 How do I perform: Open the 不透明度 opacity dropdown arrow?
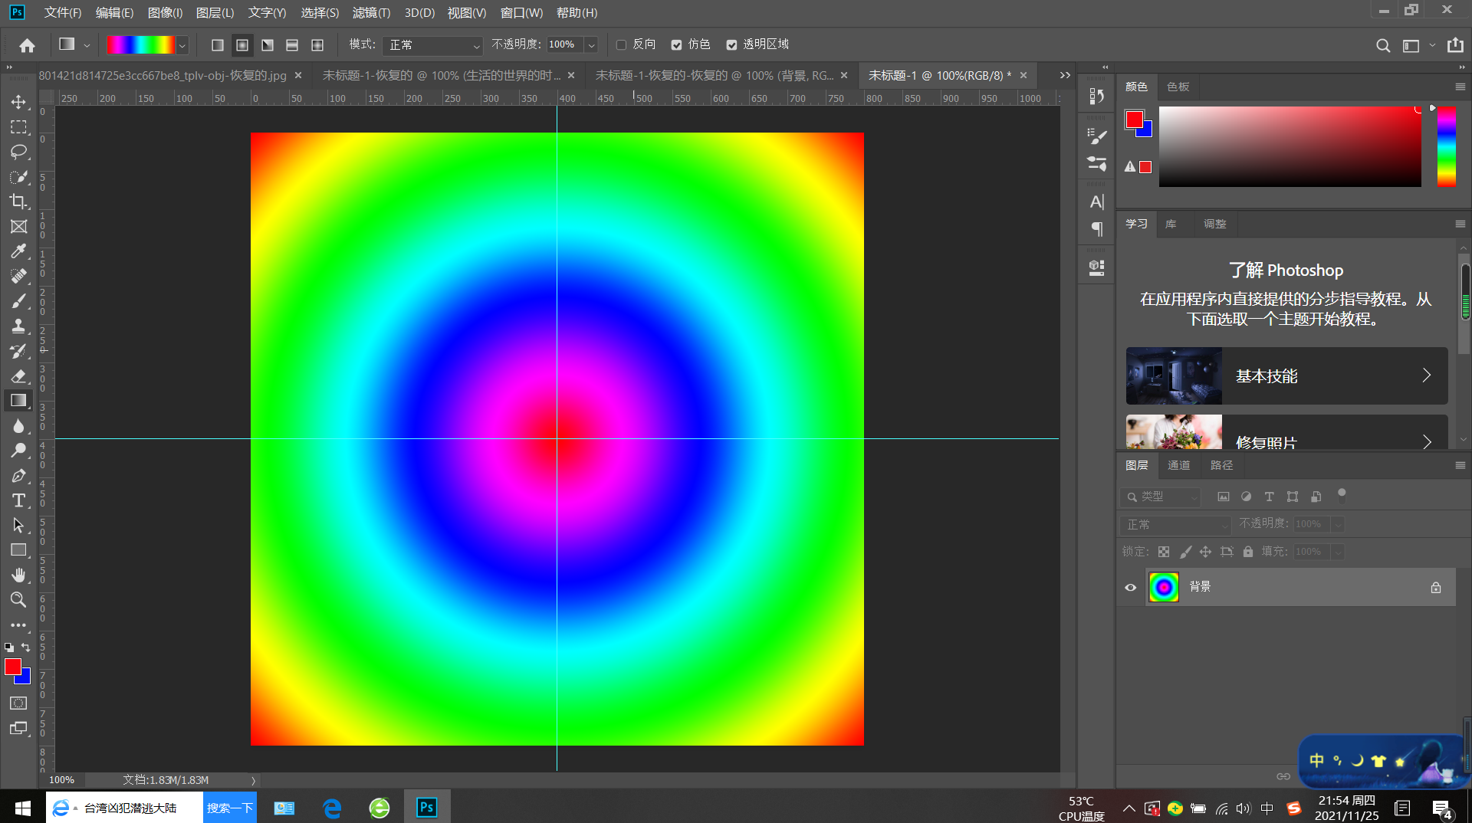click(x=591, y=45)
